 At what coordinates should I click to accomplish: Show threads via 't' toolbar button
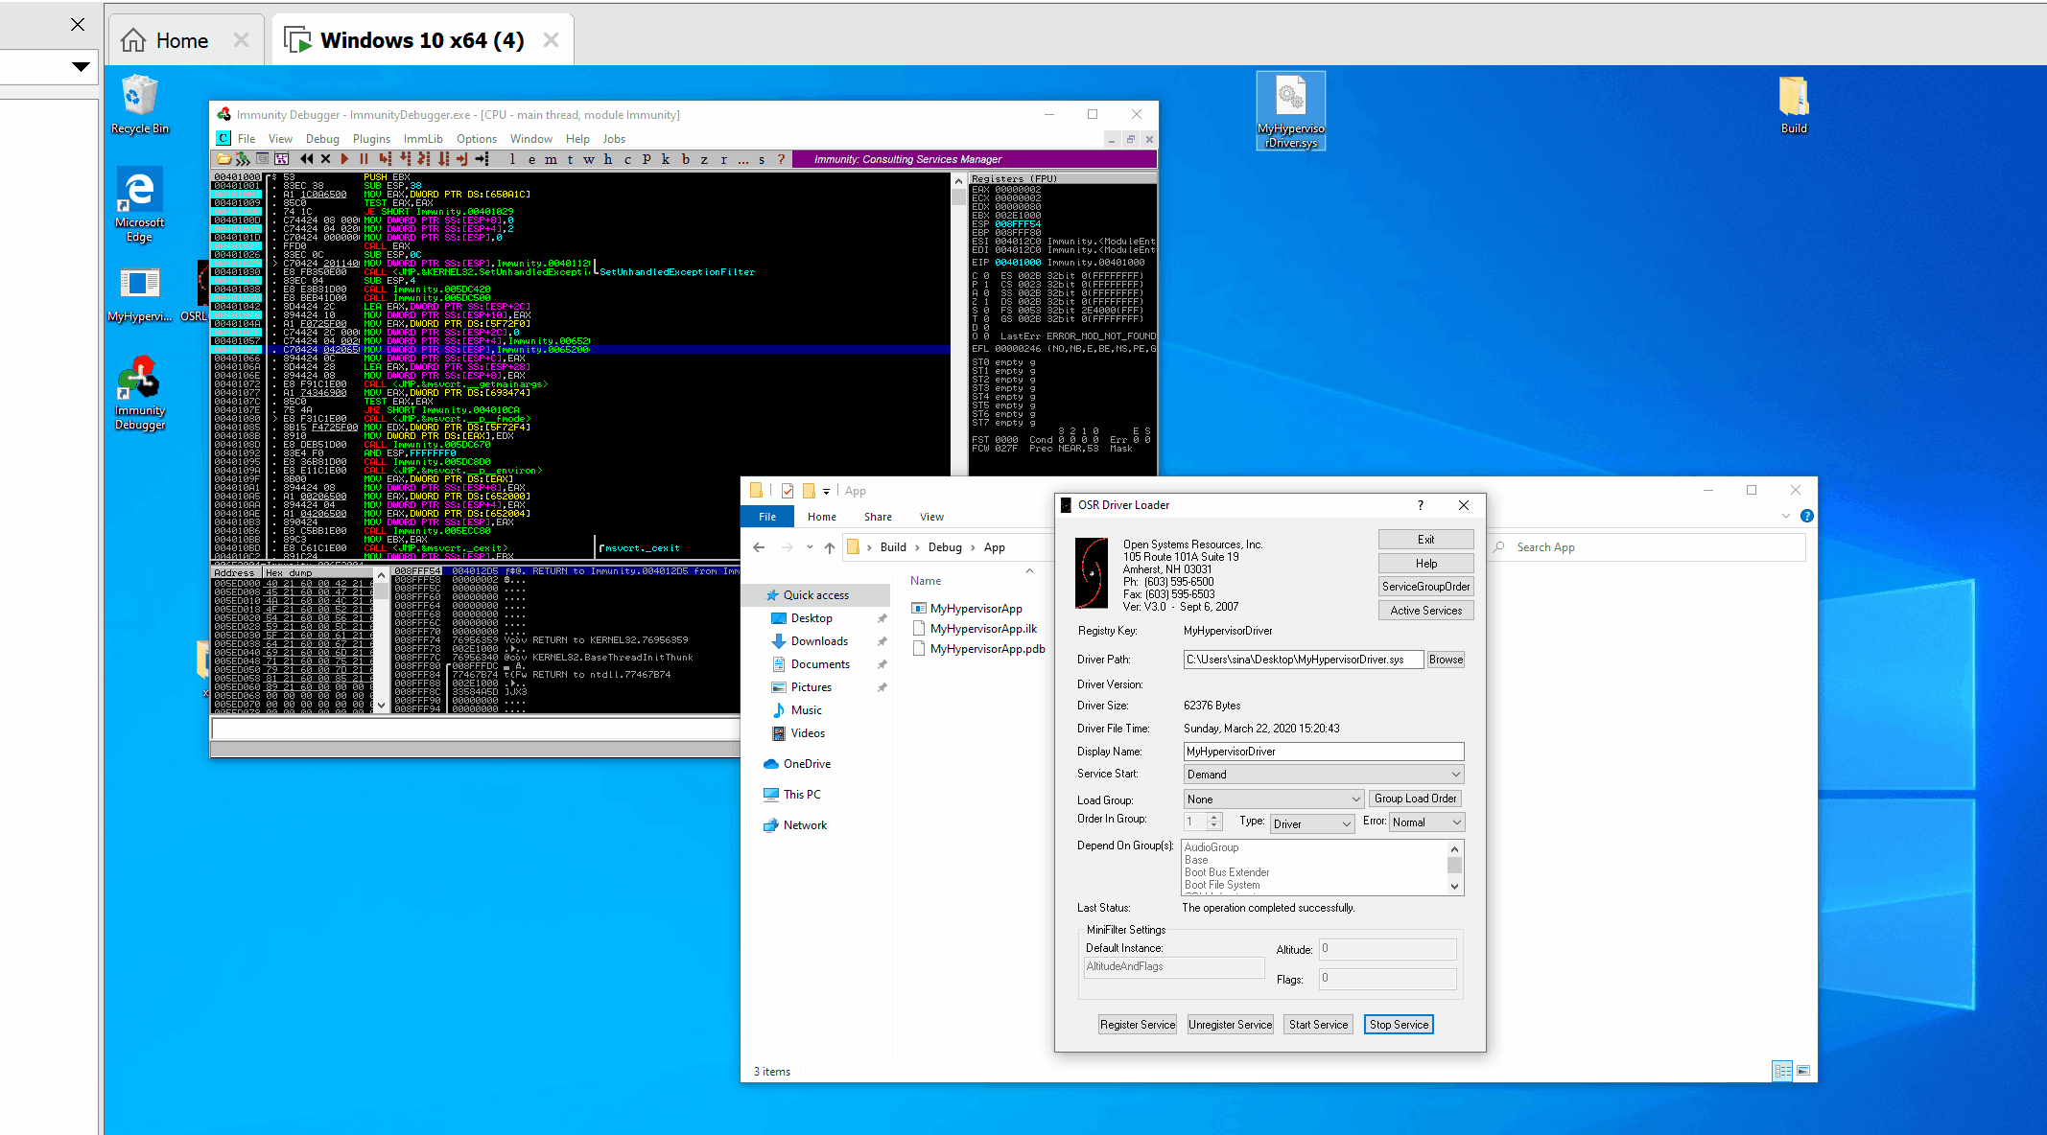click(x=570, y=159)
